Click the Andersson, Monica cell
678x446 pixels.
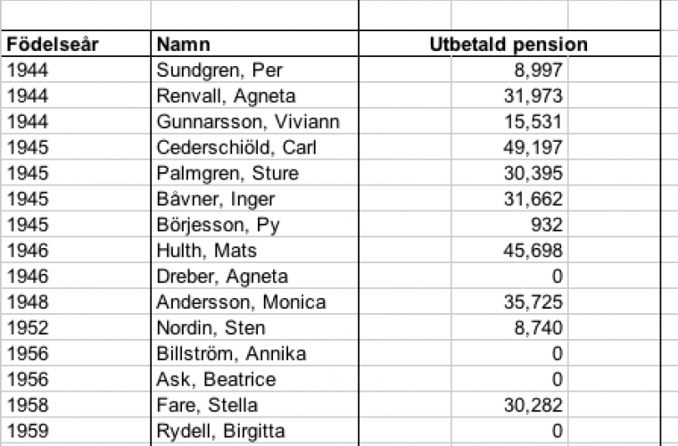coord(241,302)
